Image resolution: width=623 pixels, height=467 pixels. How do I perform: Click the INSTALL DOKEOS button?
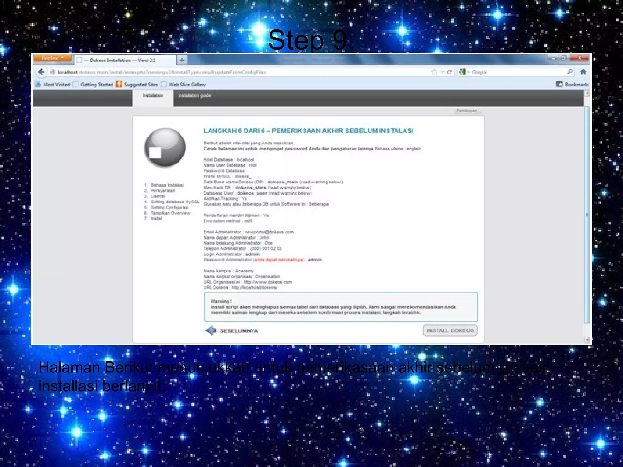(x=450, y=330)
